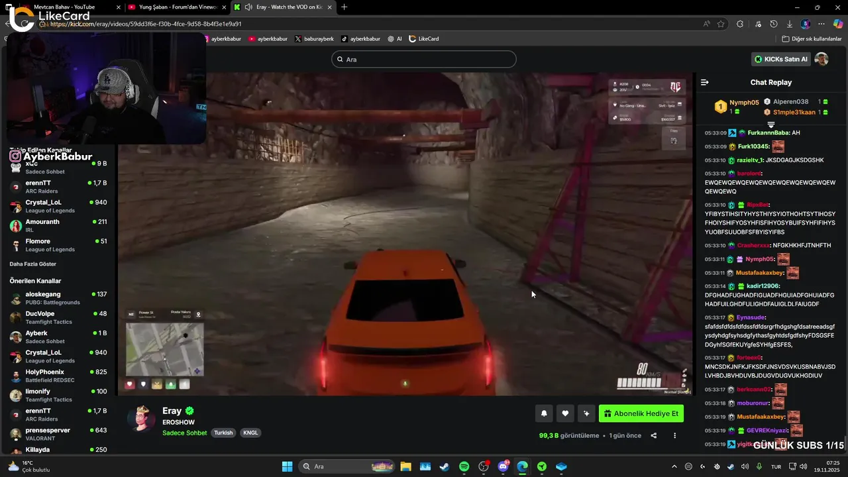Open the LikeCard bookmark

point(424,39)
